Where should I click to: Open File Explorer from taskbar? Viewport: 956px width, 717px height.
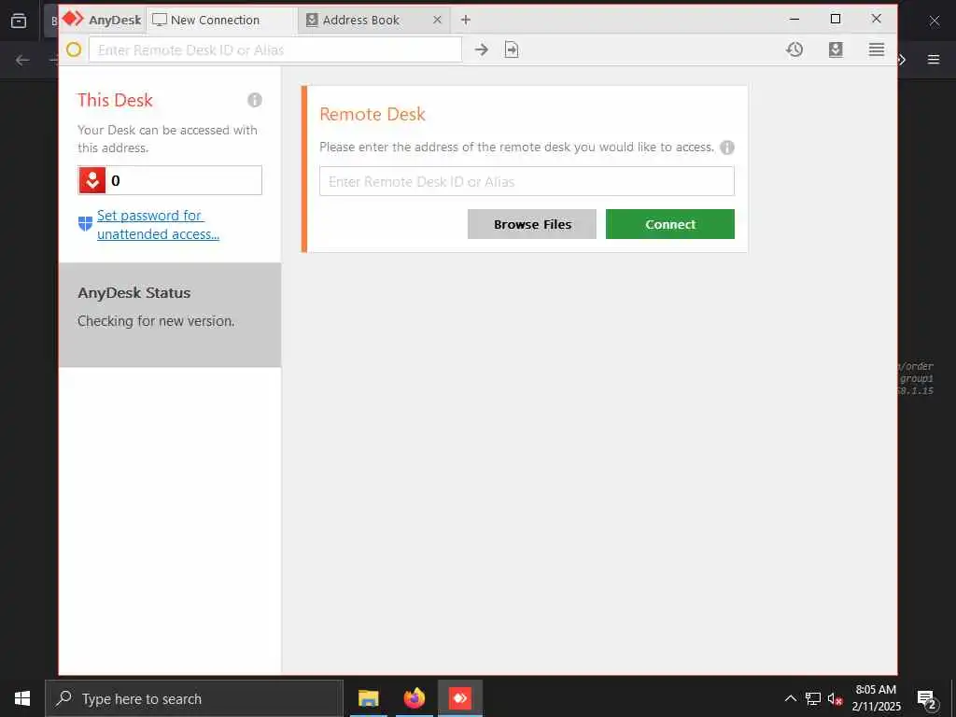(x=368, y=698)
